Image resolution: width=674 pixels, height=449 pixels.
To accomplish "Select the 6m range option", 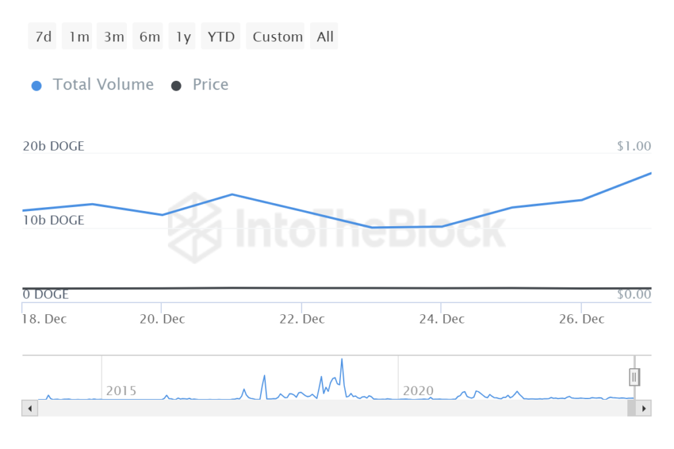I will tap(149, 37).
